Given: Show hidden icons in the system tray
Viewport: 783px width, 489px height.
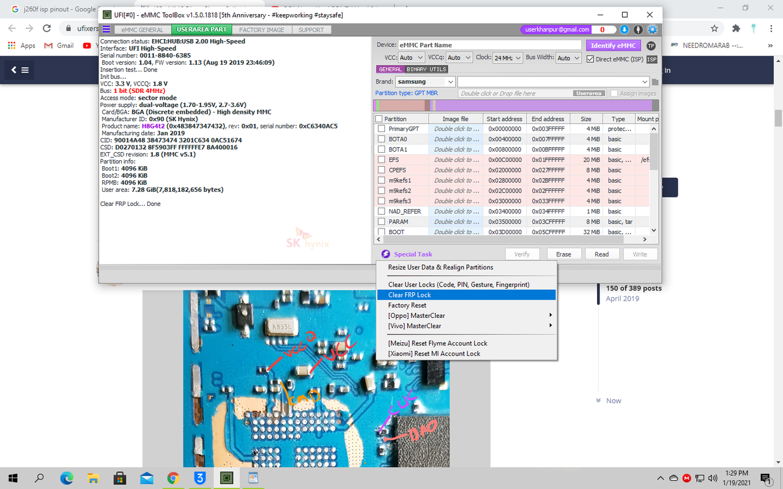Looking at the screenshot, I should pyautogui.click(x=661, y=477).
